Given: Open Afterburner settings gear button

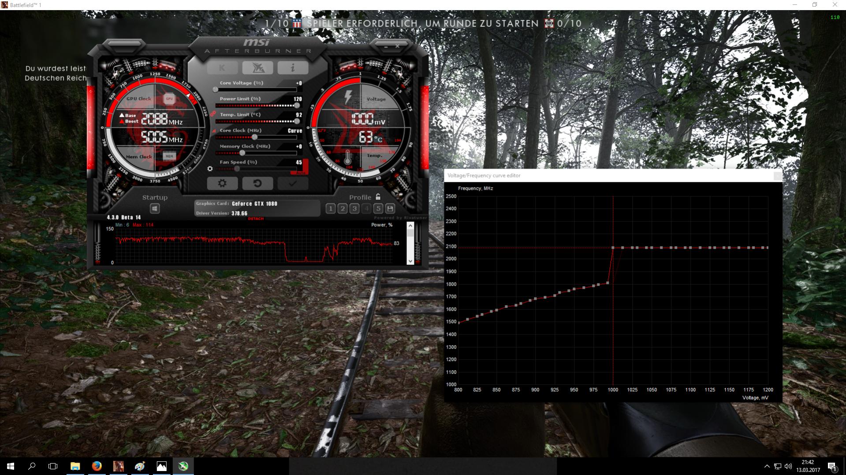Looking at the screenshot, I should click(x=222, y=183).
